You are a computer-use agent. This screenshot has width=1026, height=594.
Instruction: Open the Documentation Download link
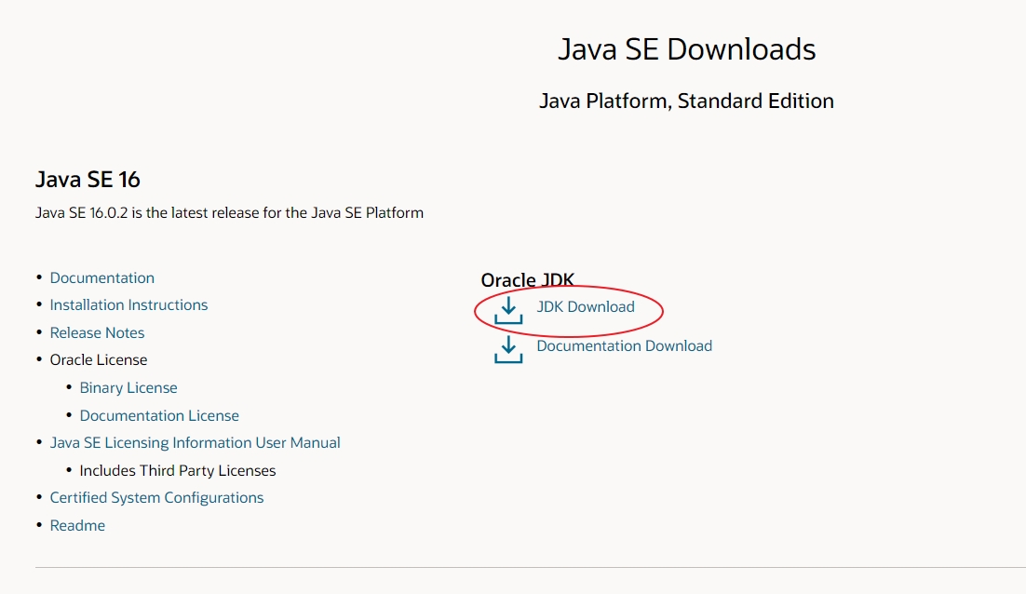click(x=624, y=346)
